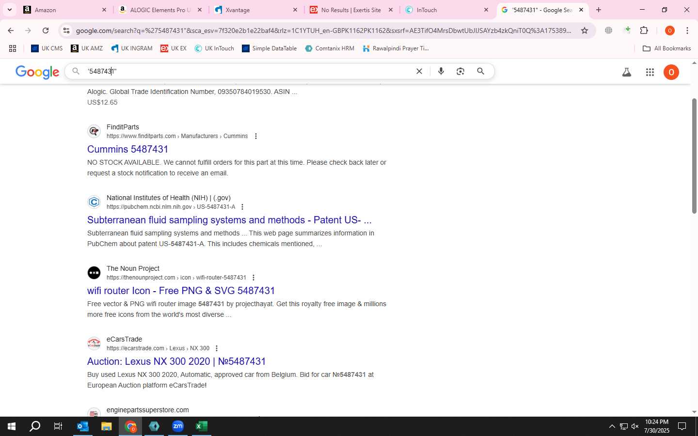The width and height of the screenshot is (698, 436).
Task: Switch to the ALOGIC Elements Pro tab
Action: (160, 10)
